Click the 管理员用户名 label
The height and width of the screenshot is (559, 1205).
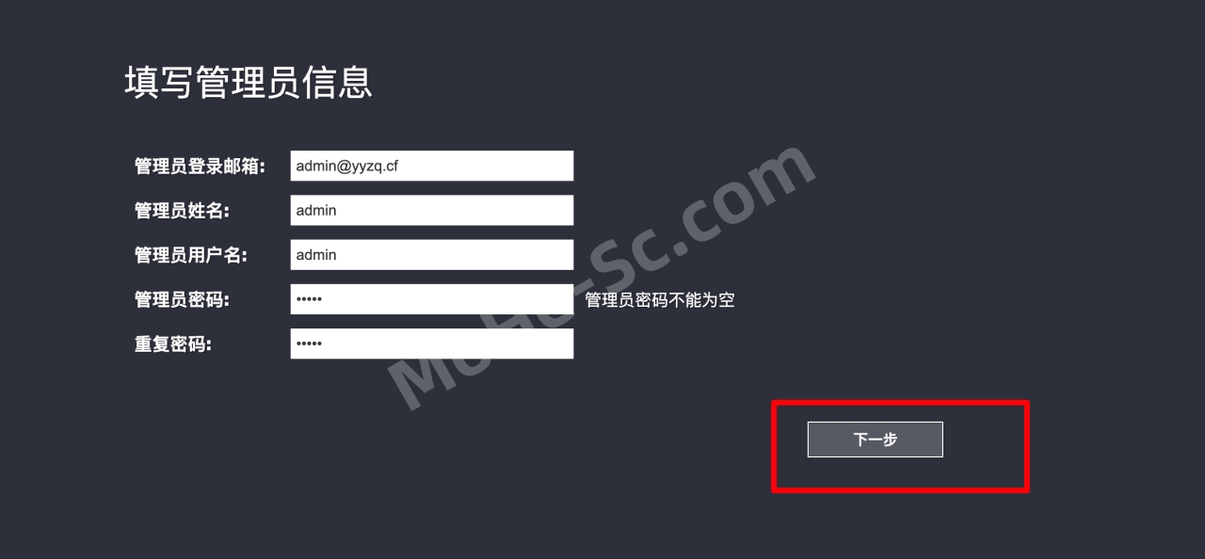pyautogui.click(x=191, y=255)
